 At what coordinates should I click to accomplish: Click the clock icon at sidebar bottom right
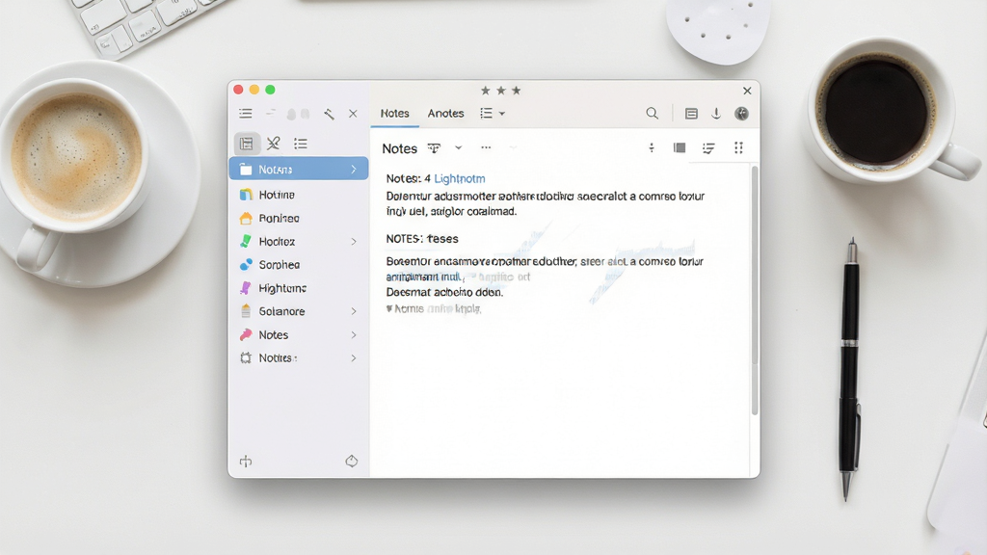pos(351,462)
